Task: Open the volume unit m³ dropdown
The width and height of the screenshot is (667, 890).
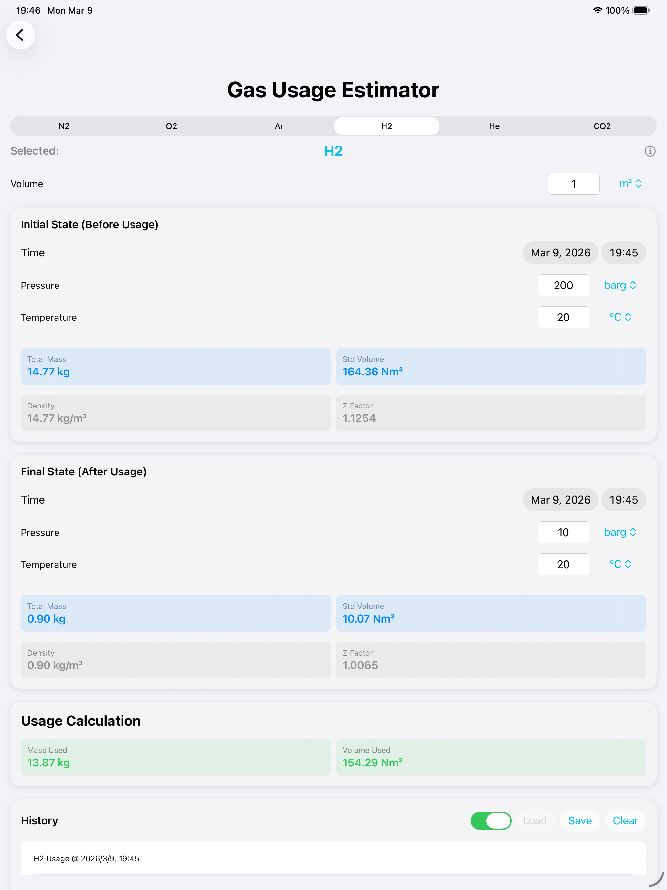Action: [x=630, y=184]
